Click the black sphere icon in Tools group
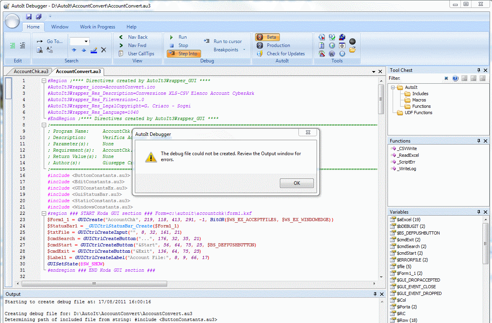Viewport: 492px width, 323px height. (352, 41)
